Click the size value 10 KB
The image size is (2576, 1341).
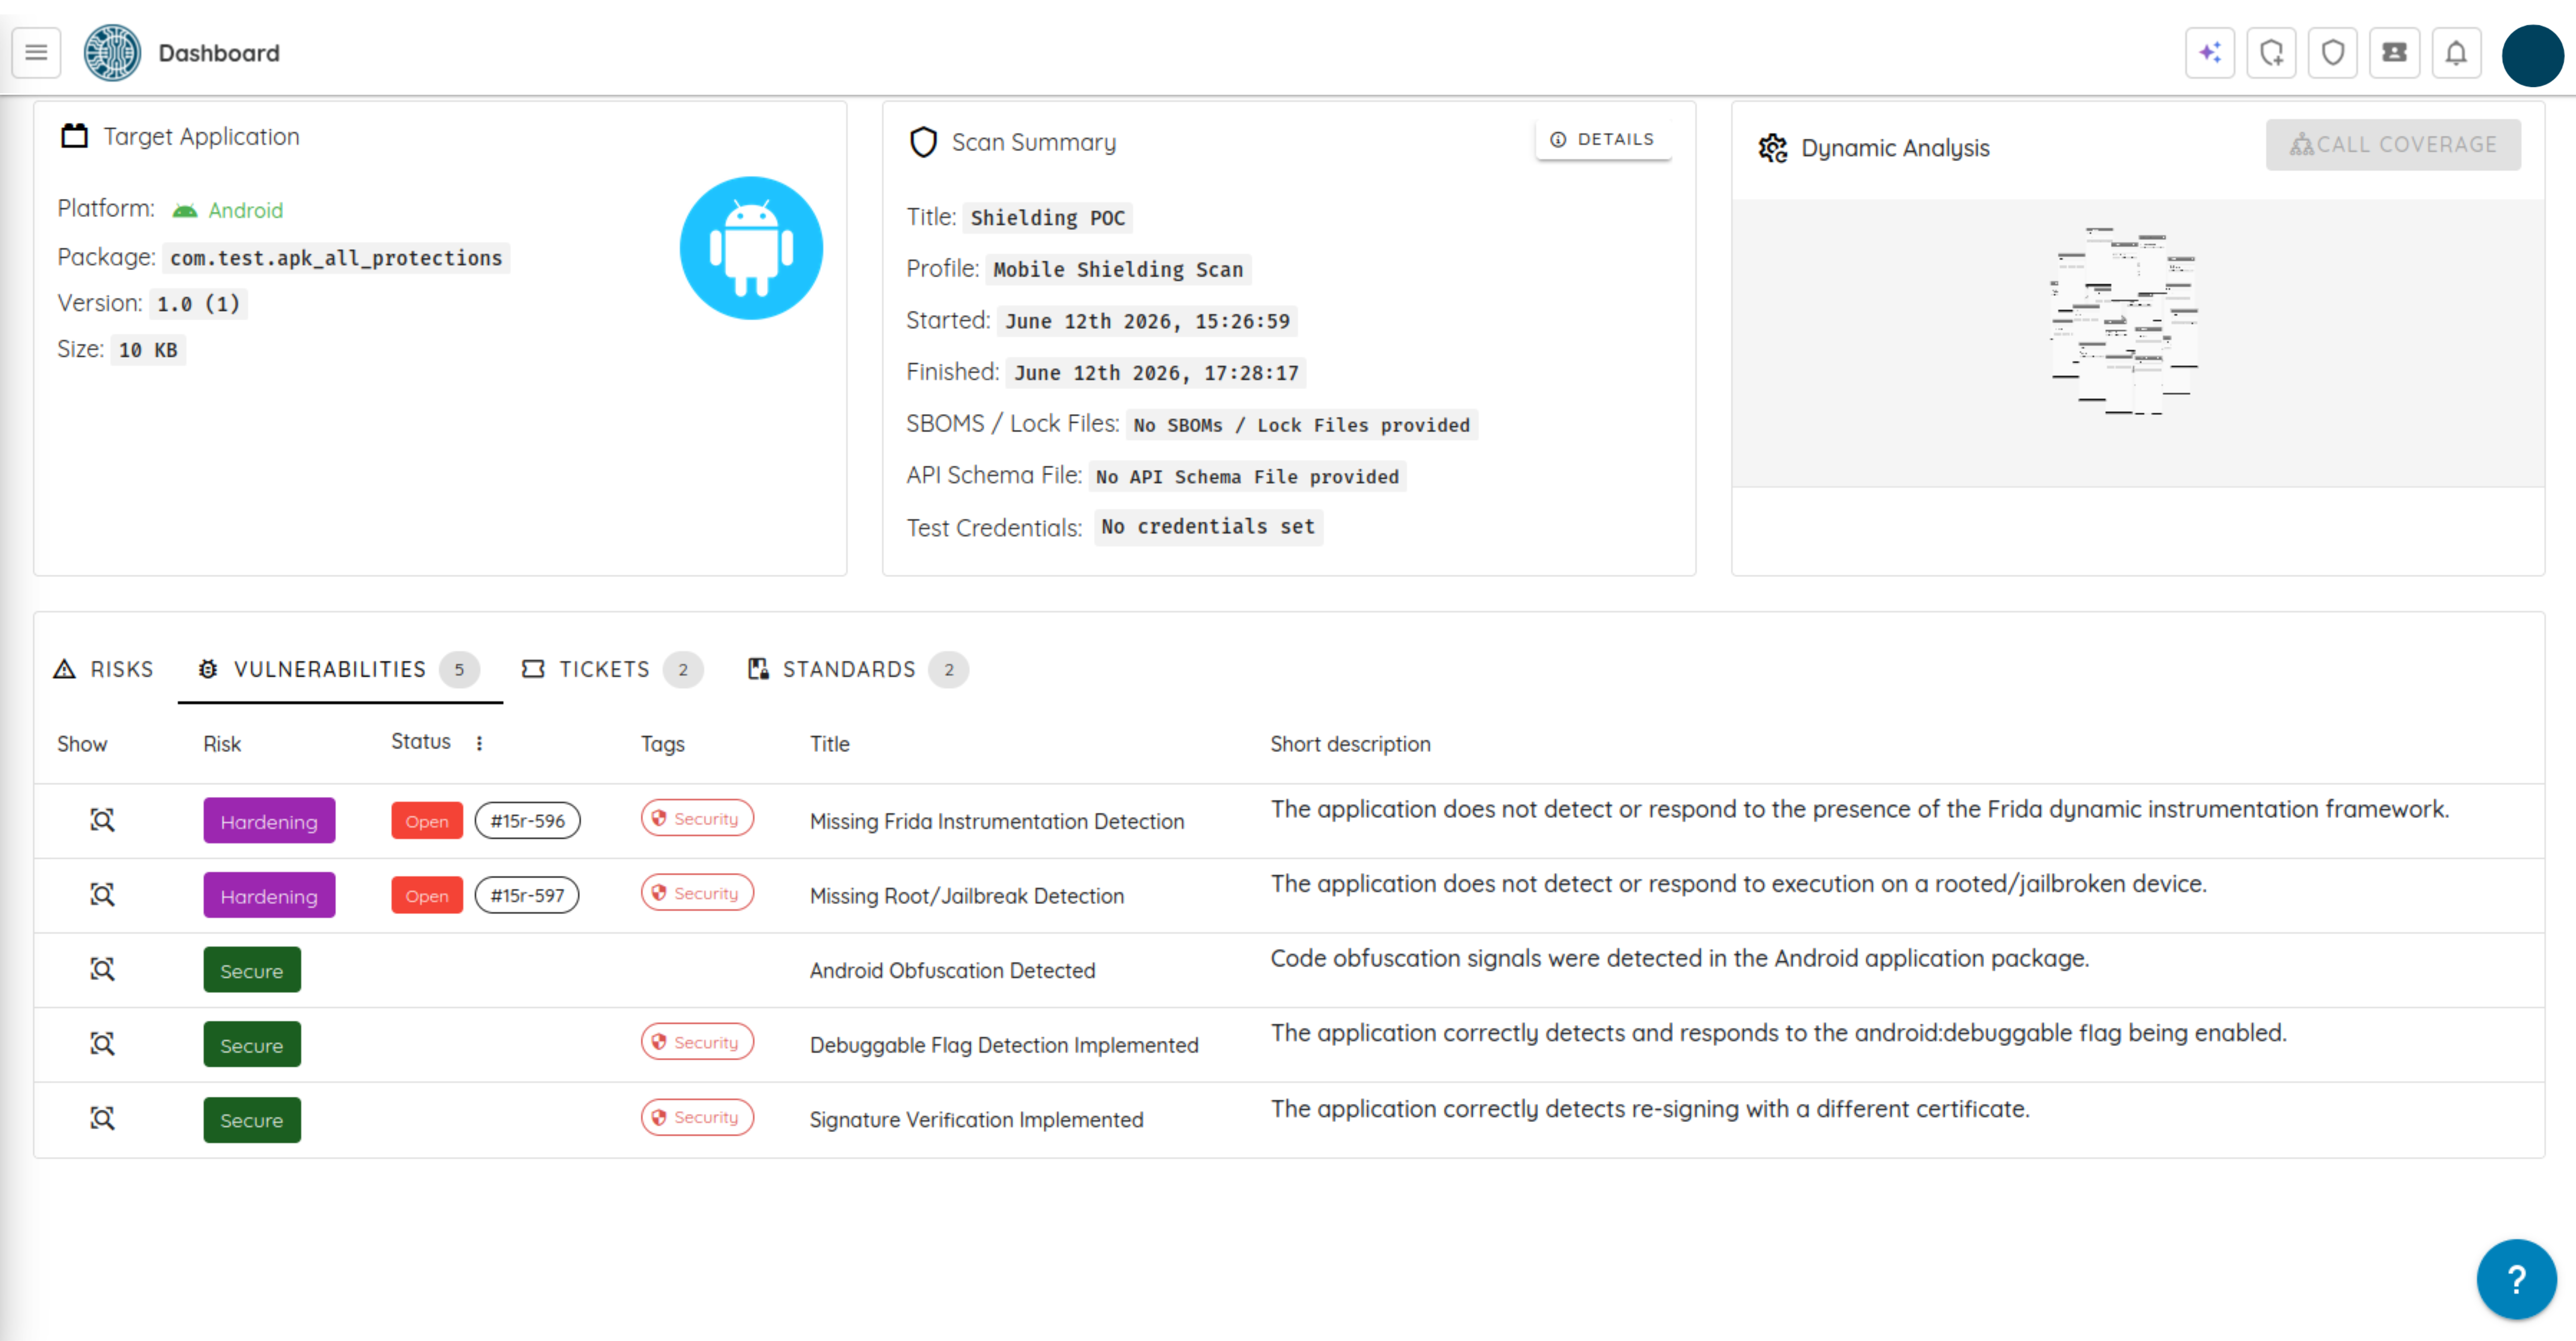148,350
